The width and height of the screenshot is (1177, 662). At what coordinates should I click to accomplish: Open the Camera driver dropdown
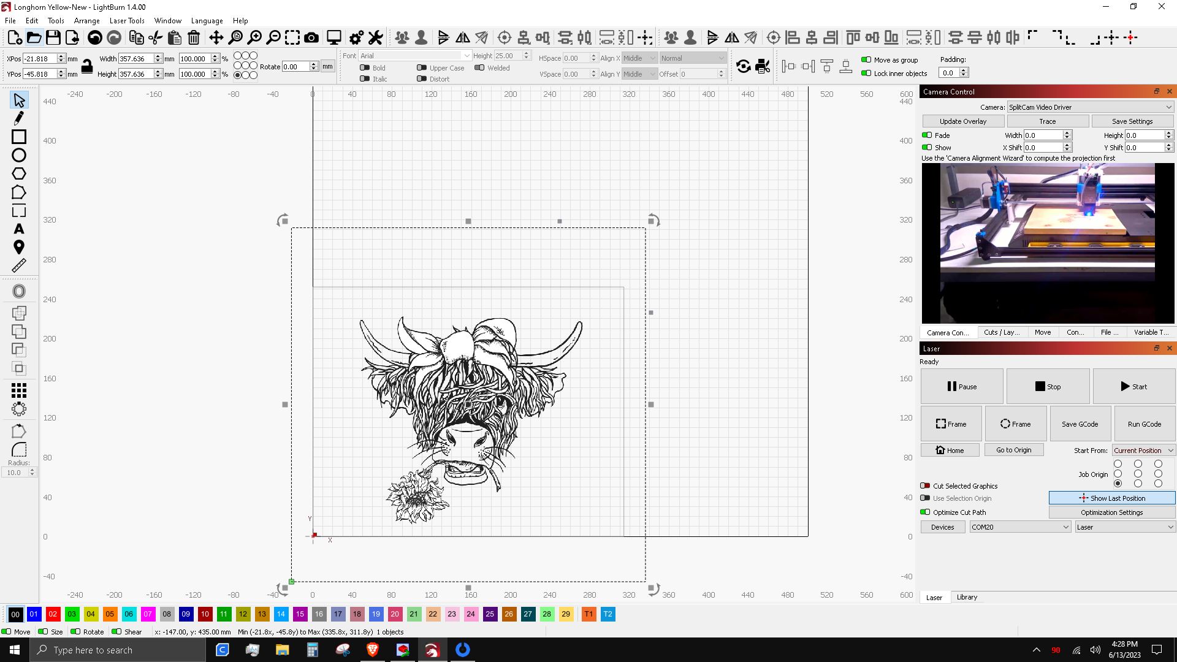click(x=1090, y=107)
